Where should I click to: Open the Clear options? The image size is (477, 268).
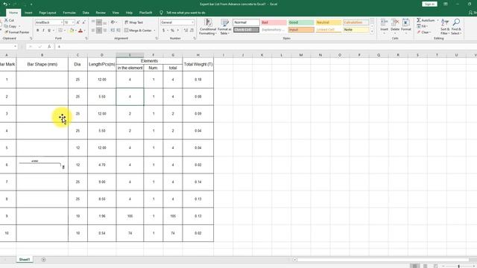[x=423, y=32]
